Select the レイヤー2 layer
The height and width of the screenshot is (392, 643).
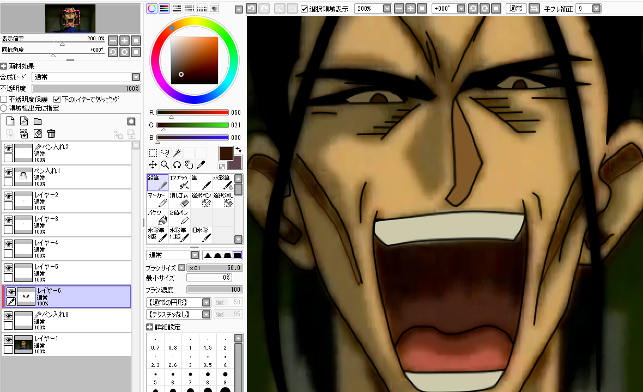click(66, 201)
